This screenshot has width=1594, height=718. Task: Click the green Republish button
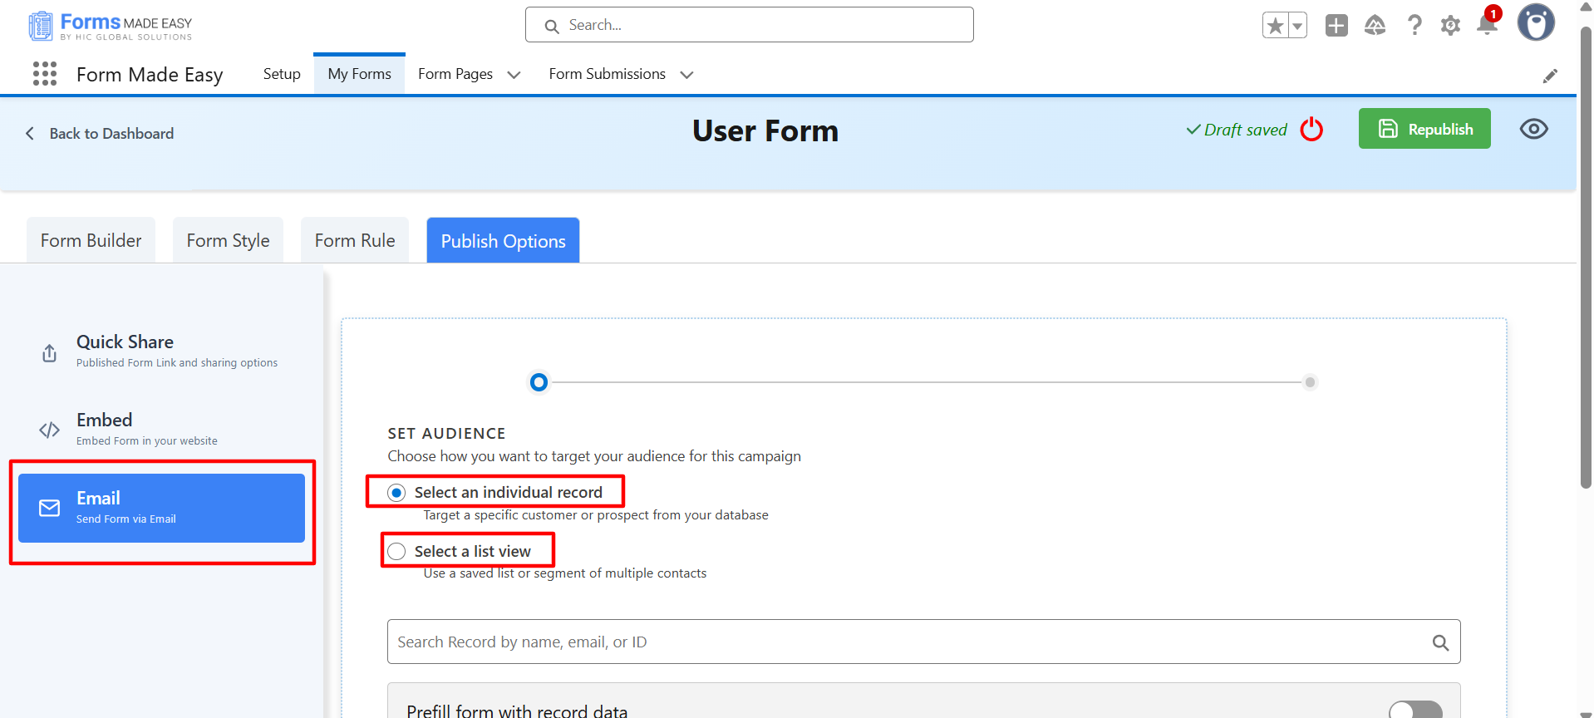point(1424,129)
